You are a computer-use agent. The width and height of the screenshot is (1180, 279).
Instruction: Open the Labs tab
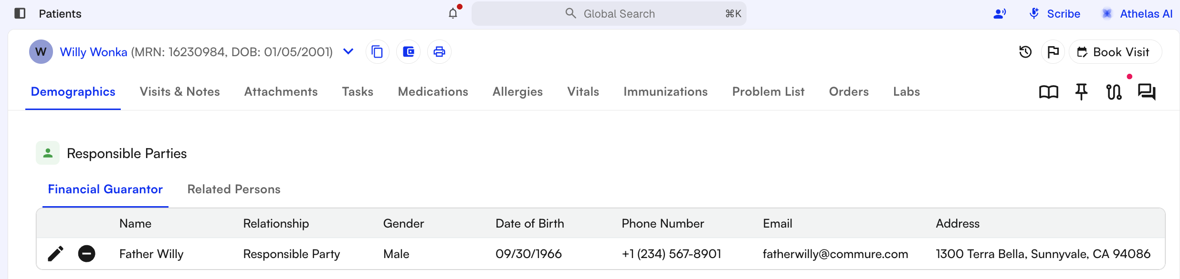pyautogui.click(x=906, y=92)
